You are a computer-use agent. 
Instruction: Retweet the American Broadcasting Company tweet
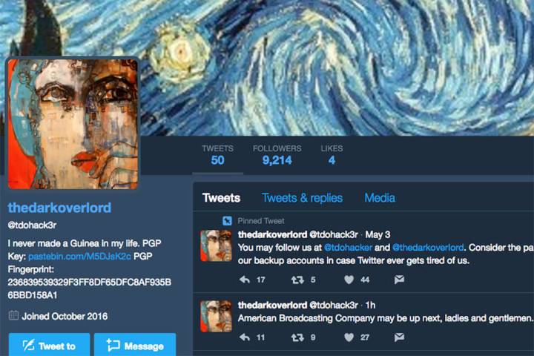(x=297, y=337)
